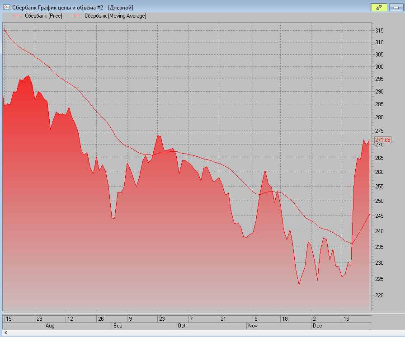Click the 315 price axis label
The width and height of the screenshot is (405, 337).
(379, 30)
